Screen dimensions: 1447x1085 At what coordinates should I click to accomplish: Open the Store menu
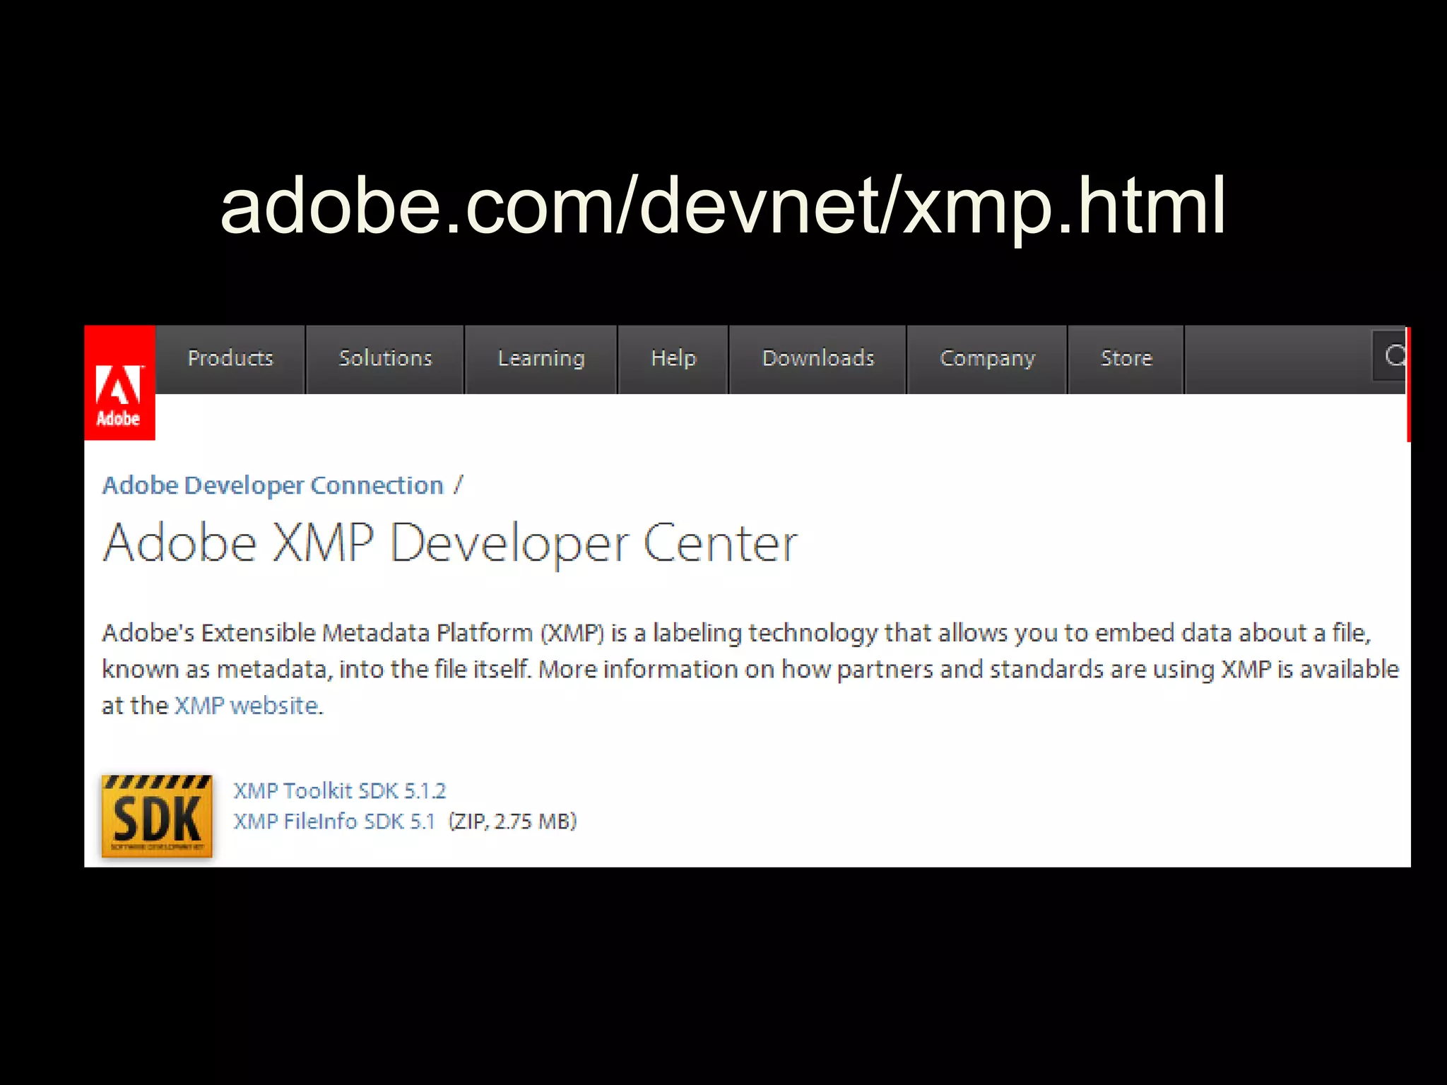1126,359
